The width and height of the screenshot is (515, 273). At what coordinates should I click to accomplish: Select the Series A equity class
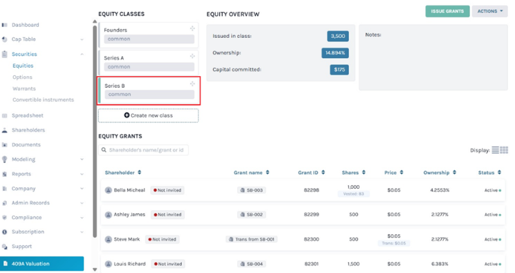click(x=148, y=63)
